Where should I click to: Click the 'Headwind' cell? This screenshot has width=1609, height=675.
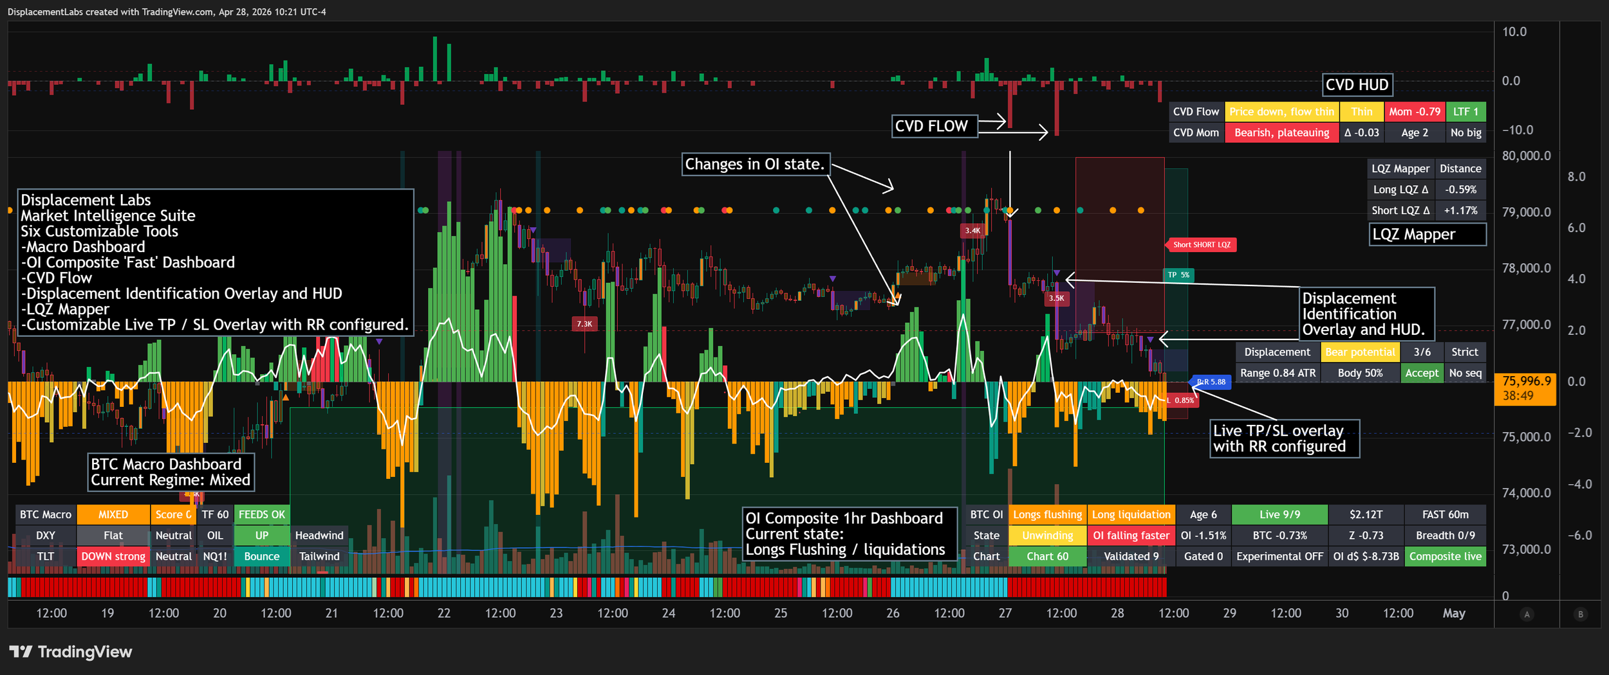(x=319, y=535)
